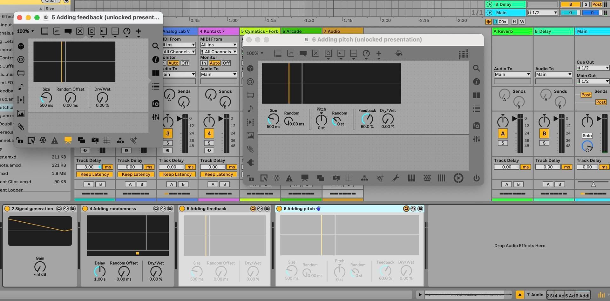This screenshot has width=610, height=301.
Task: Add a new object with the + toolbar icon
Action: click(378, 53)
